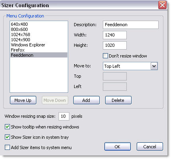The width and height of the screenshot is (171, 159).
Task: Select Firefox in the menu list
Action: click(x=39, y=50)
